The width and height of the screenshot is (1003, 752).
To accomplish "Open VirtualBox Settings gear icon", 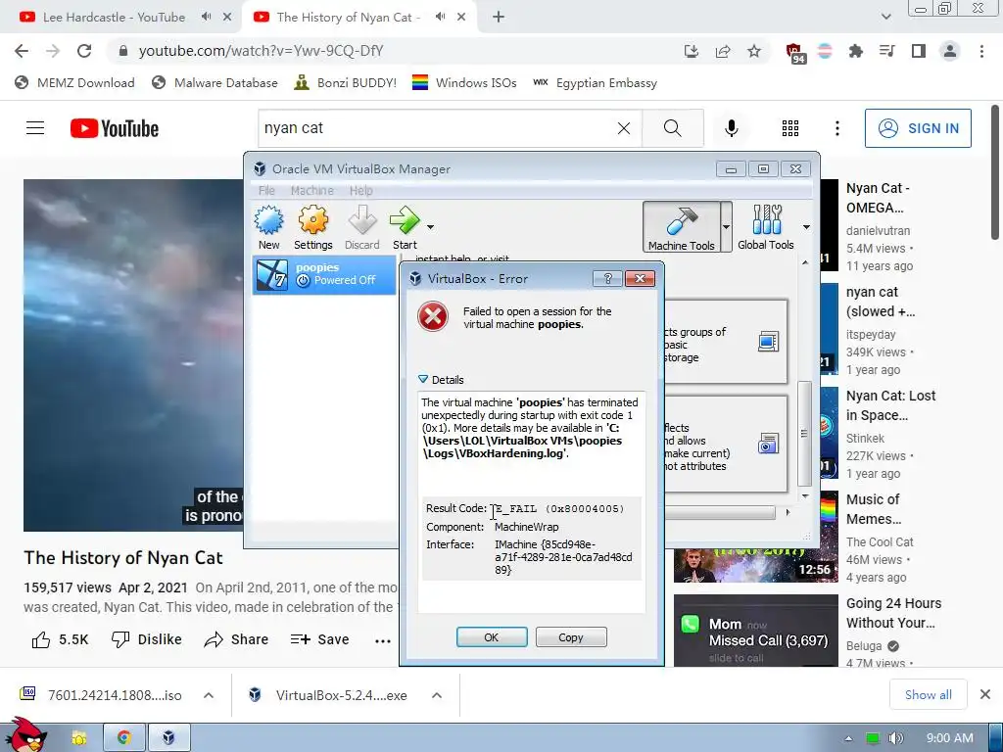I will pos(312,227).
